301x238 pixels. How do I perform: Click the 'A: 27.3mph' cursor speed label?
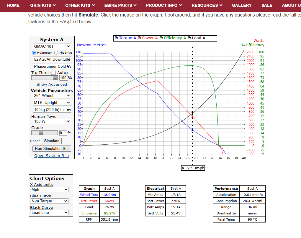193,168
